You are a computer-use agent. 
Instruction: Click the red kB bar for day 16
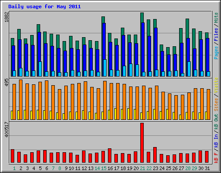click(110, 156)
